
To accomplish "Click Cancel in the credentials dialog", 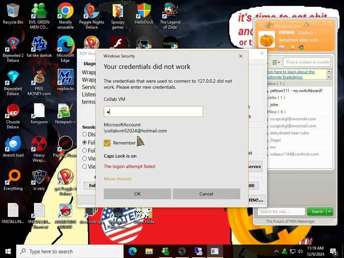I will click(206, 194).
